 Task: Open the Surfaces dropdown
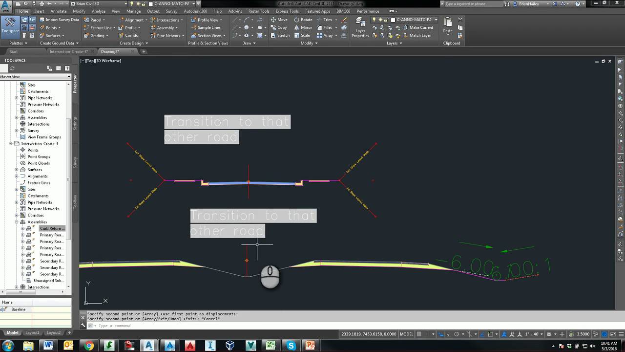point(53,35)
